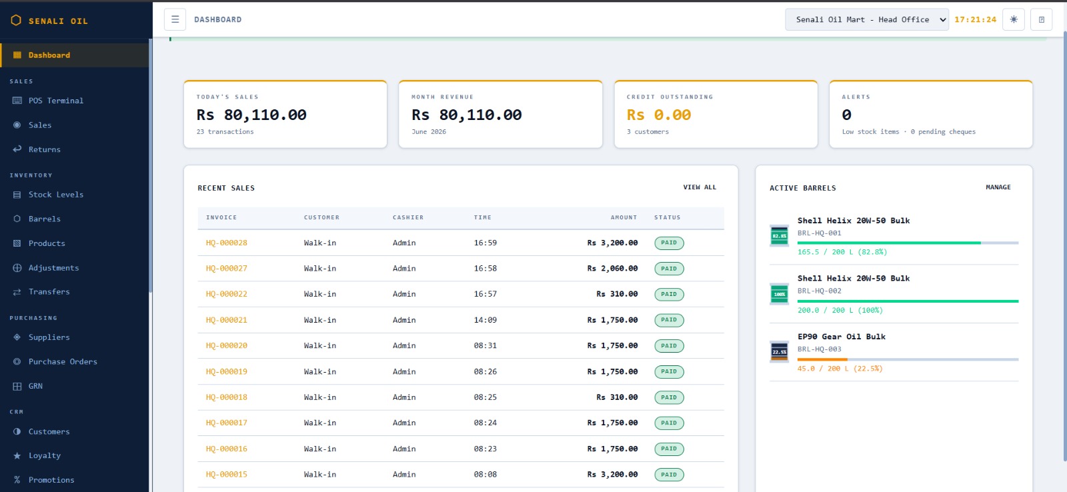Click the Customers half-circle icon
Viewport: 1067px width, 492px height.
coord(17,432)
